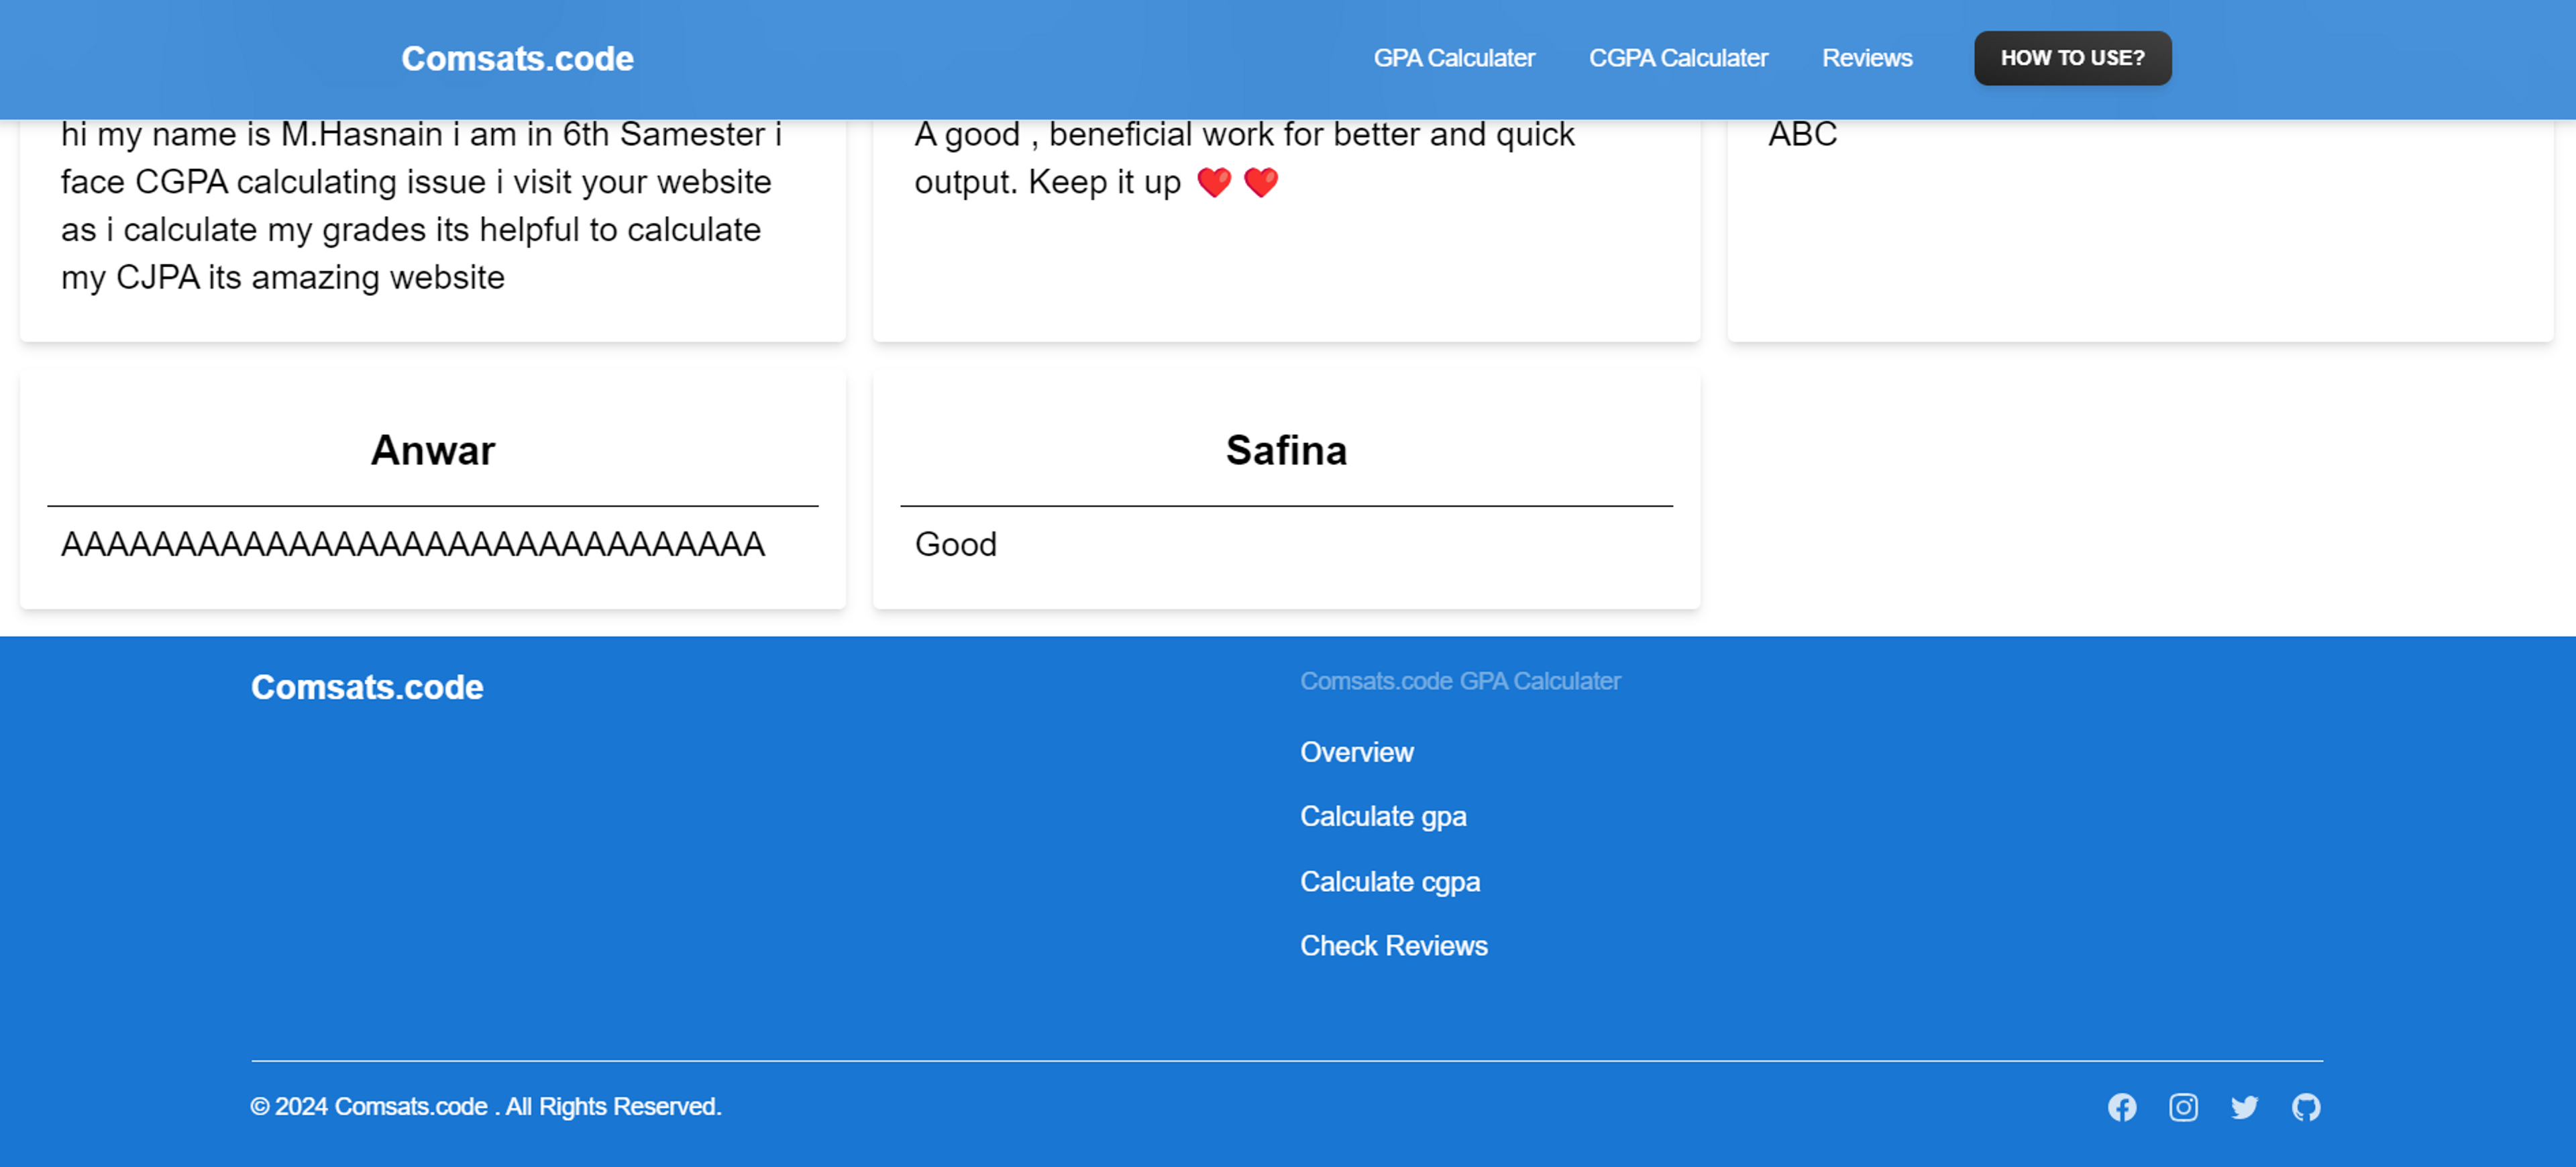Viewport: 2576px width, 1167px height.
Task: Click the 2024 copyright notice
Action: pyautogui.click(x=486, y=1107)
